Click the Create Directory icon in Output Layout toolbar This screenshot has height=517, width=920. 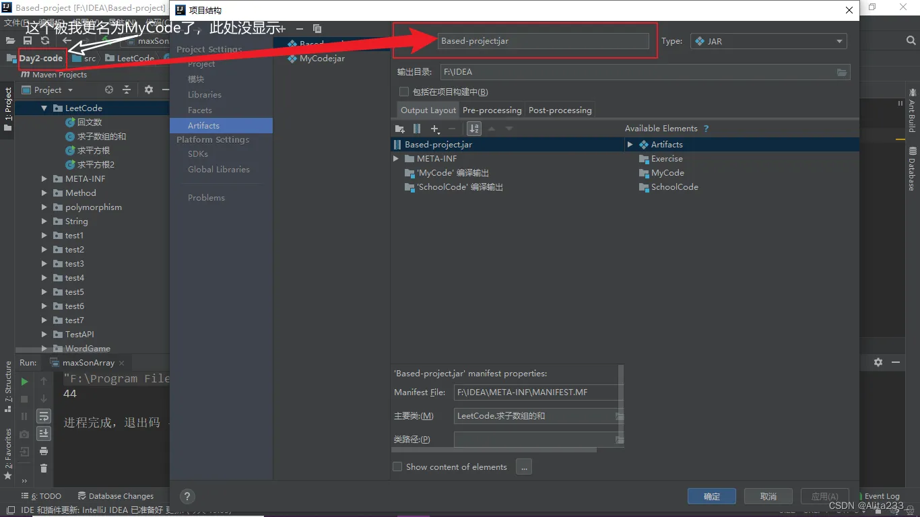coord(400,129)
